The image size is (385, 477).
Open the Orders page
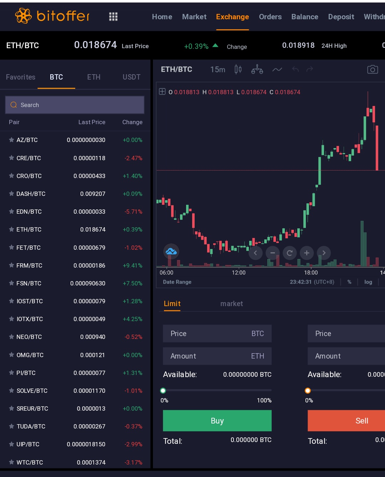coord(270,17)
